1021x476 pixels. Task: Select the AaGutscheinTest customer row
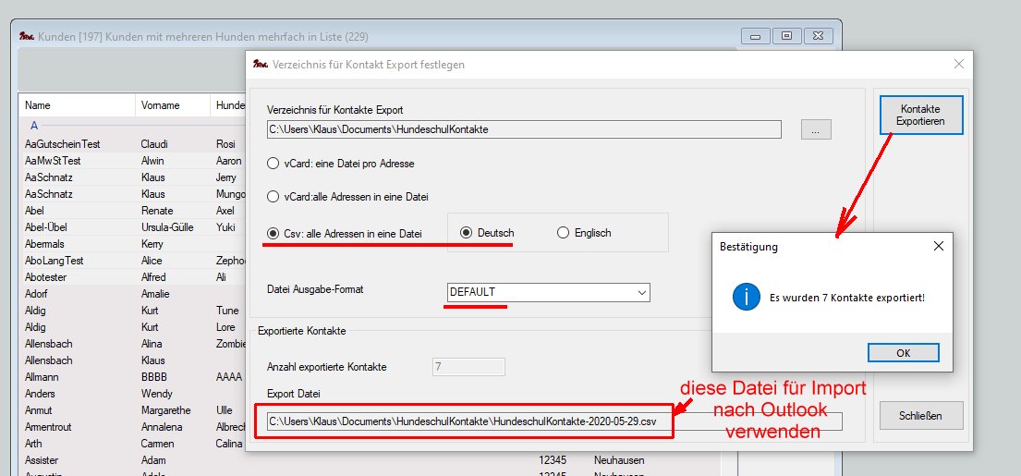pyautogui.click(x=63, y=144)
